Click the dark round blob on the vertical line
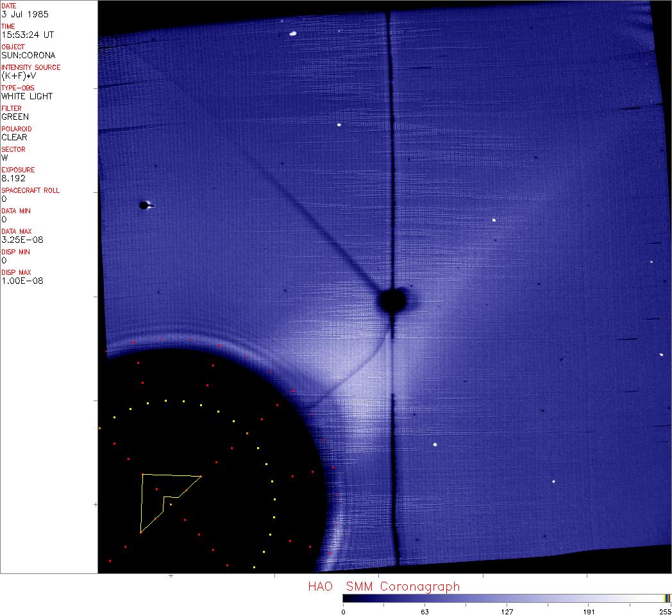This screenshot has height=615, width=672. (392, 300)
